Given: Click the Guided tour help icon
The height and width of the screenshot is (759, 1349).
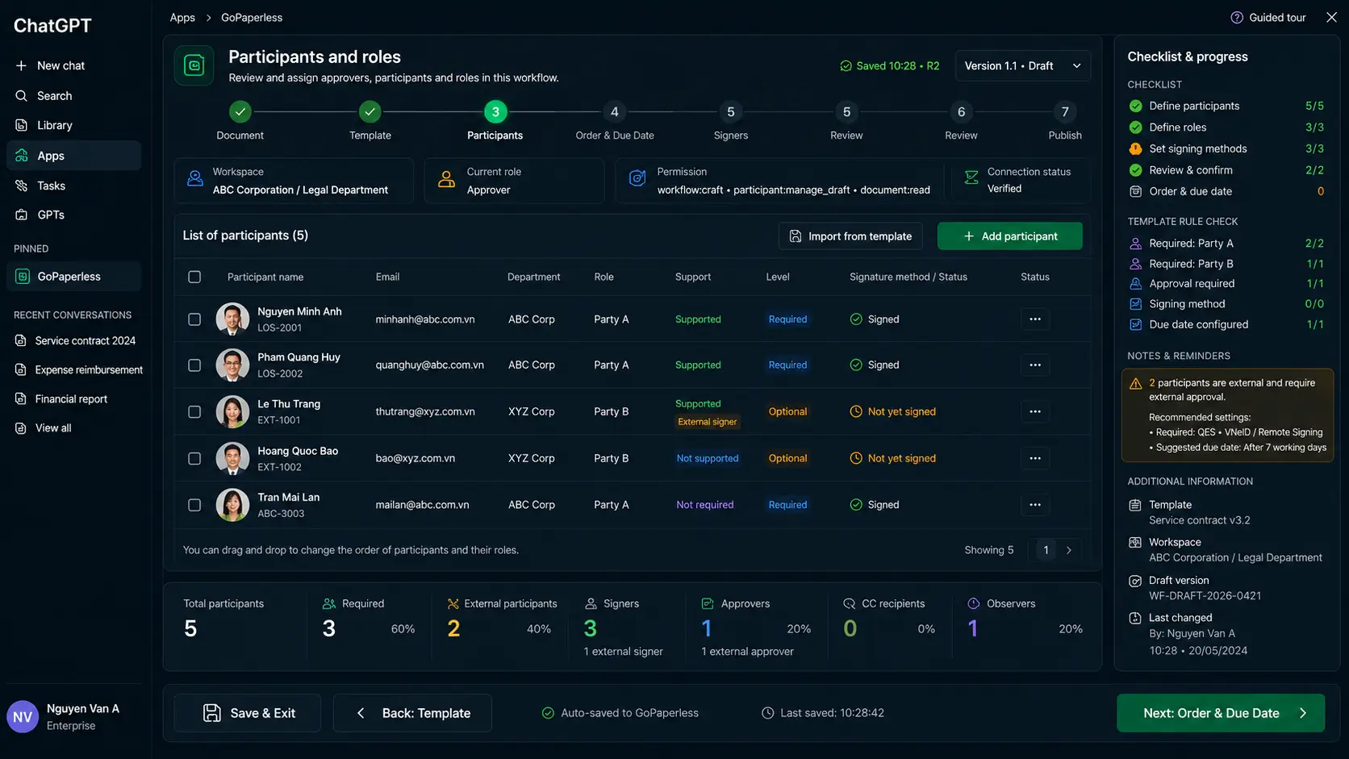Looking at the screenshot, I should pos(1236,18).
